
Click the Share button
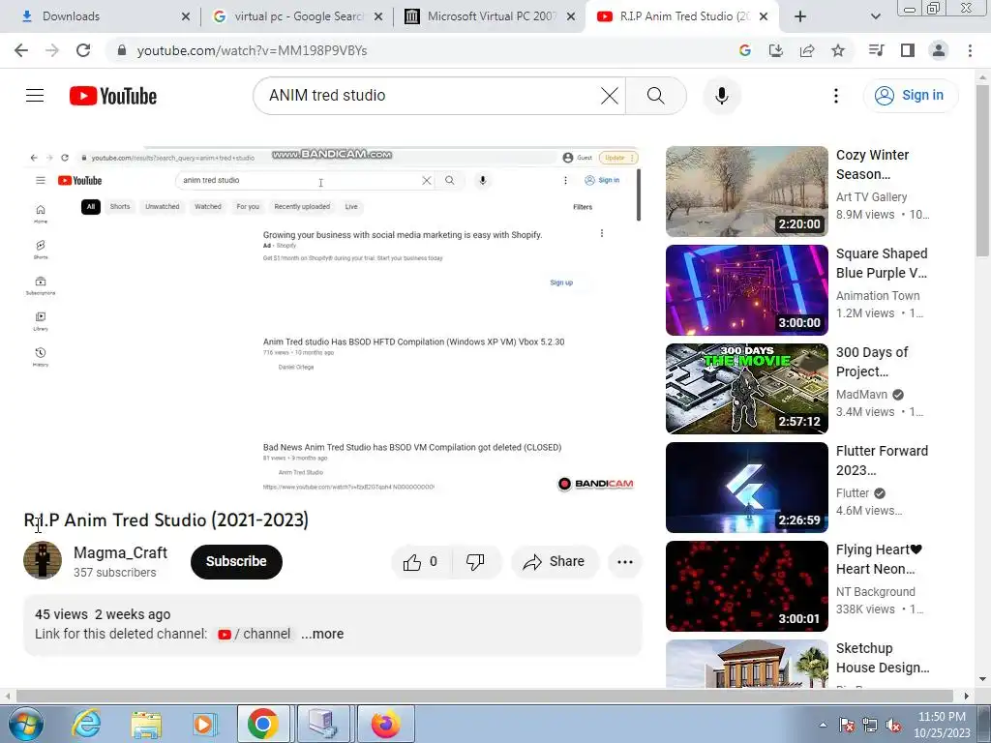555,562
